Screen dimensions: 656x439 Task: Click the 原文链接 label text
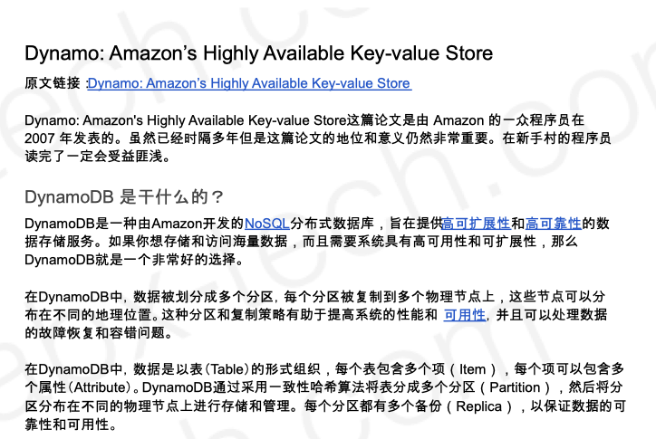(x=53, y=83)
